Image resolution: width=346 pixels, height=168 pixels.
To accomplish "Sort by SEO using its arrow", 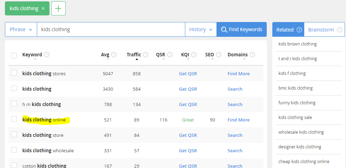I will click(x=213, y=59).
